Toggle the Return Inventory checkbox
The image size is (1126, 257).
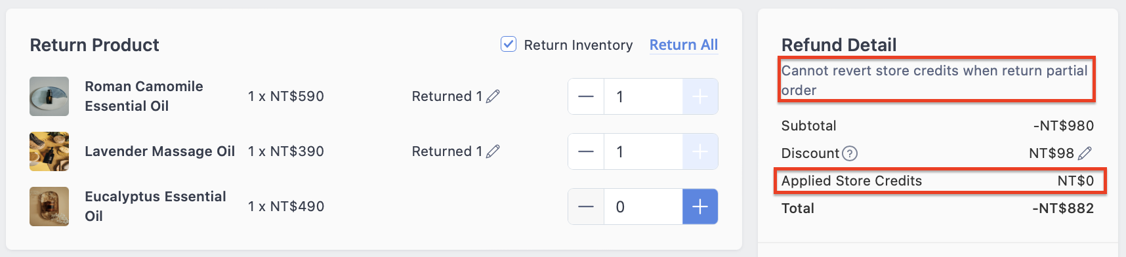coord(509,44)
